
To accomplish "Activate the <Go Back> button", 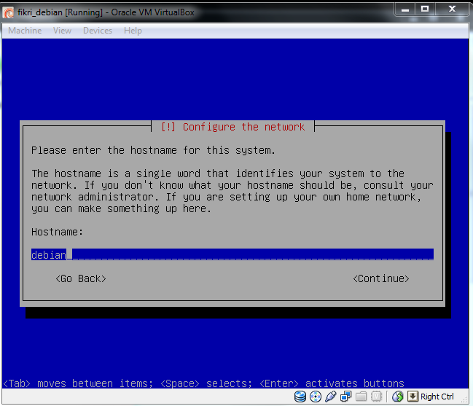I will [x=81, y=278].
